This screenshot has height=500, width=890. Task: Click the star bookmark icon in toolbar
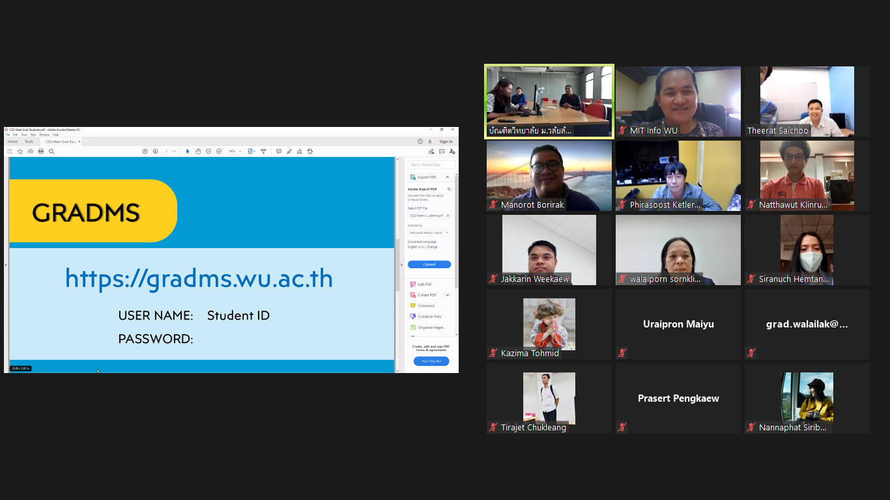point(20,151)
